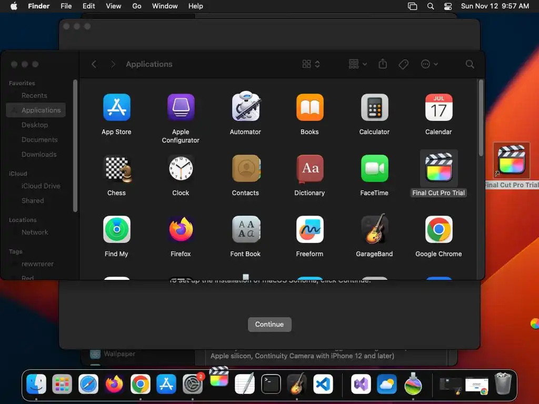The height and width of the screenshot is (404, 539).
Task: Open the Books application
Action: click(310, 107)
